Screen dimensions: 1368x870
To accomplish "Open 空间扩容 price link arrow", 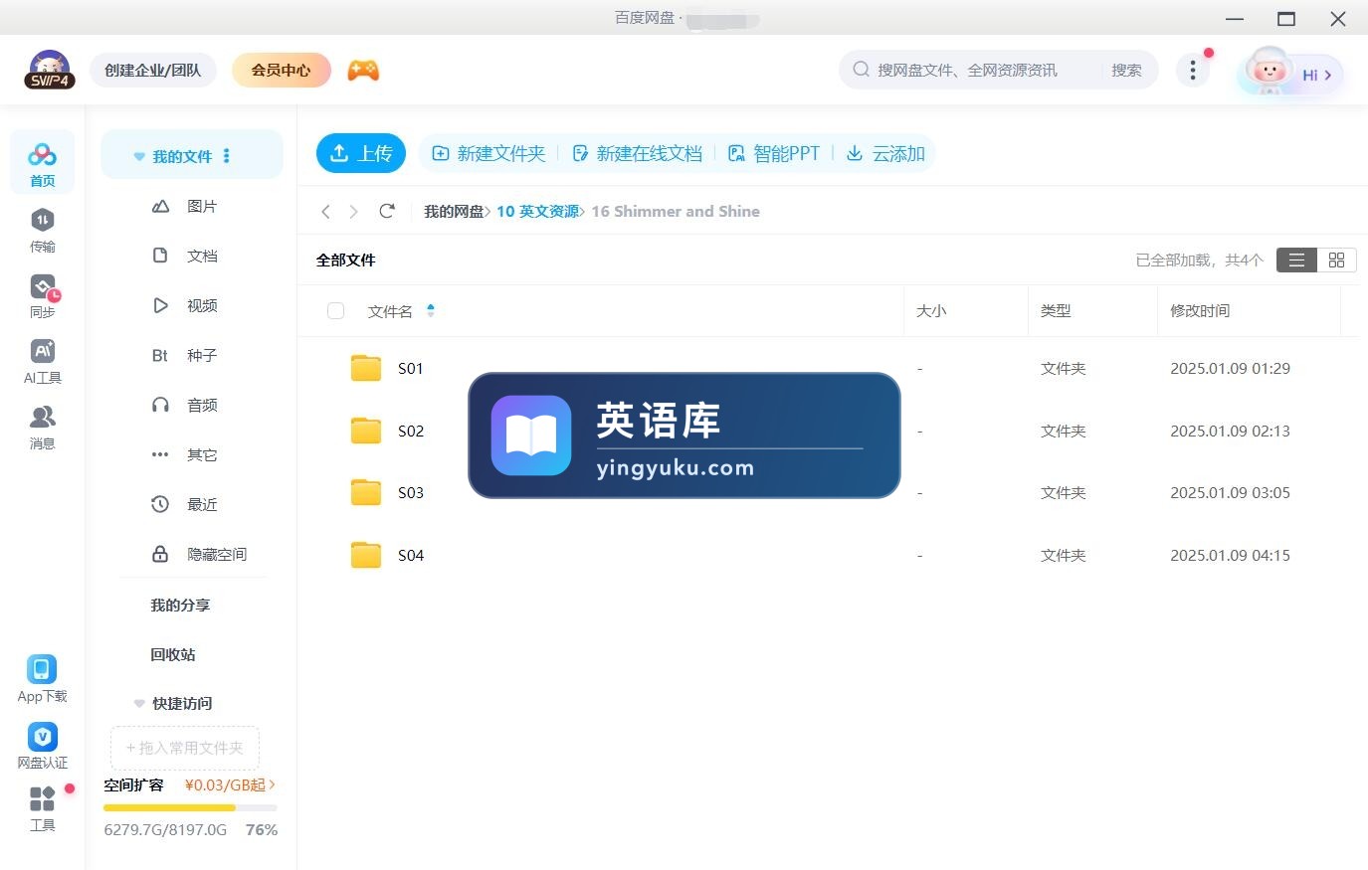I will tap(272, 784).
